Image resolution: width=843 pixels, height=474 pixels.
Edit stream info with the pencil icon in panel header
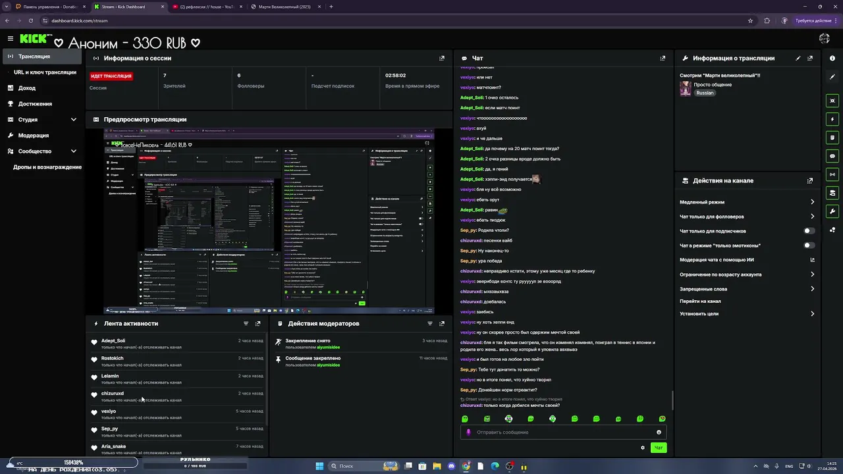[798, 58]
